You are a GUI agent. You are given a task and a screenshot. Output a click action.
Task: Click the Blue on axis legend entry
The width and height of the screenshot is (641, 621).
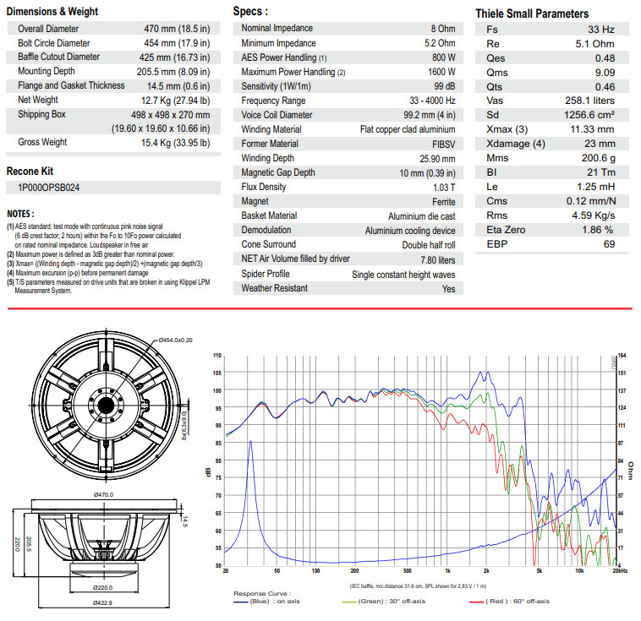[266, 602]
